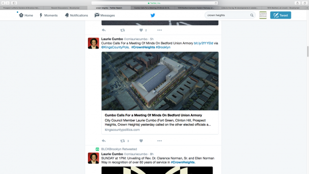Open the armory aerial rendering image
This screenshot has height=174, width=309.
[160, 81]
